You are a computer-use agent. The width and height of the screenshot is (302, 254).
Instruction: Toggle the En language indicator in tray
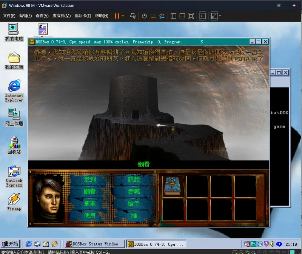coord(253,244)
